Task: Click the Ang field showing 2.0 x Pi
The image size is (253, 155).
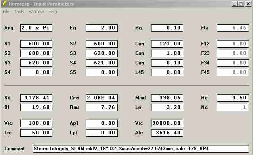Action: (x=36, y=28)
